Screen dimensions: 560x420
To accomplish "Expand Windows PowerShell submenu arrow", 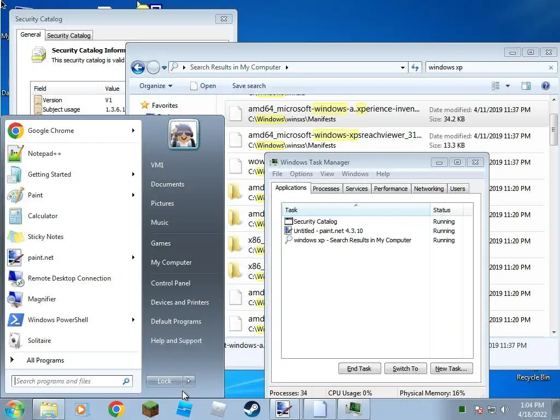I will pos(133,319).
